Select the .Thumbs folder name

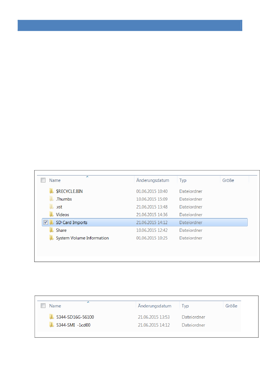[64, 199]
